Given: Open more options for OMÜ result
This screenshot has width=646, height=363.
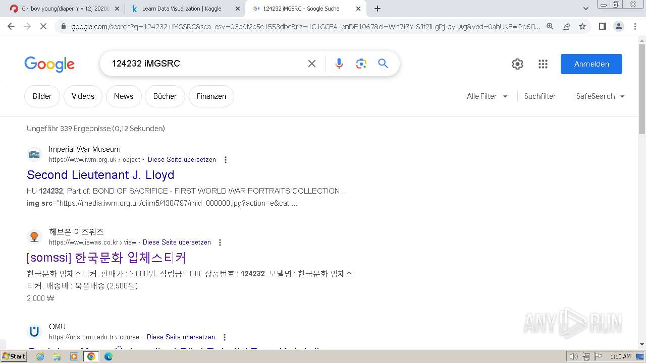Looking at the screenshot, I should (x=225, y=337).
